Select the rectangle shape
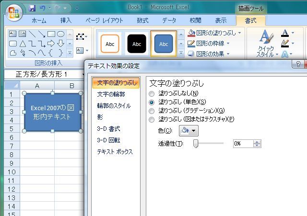Viewport: 307px width, 216px height. click(51, 34)
